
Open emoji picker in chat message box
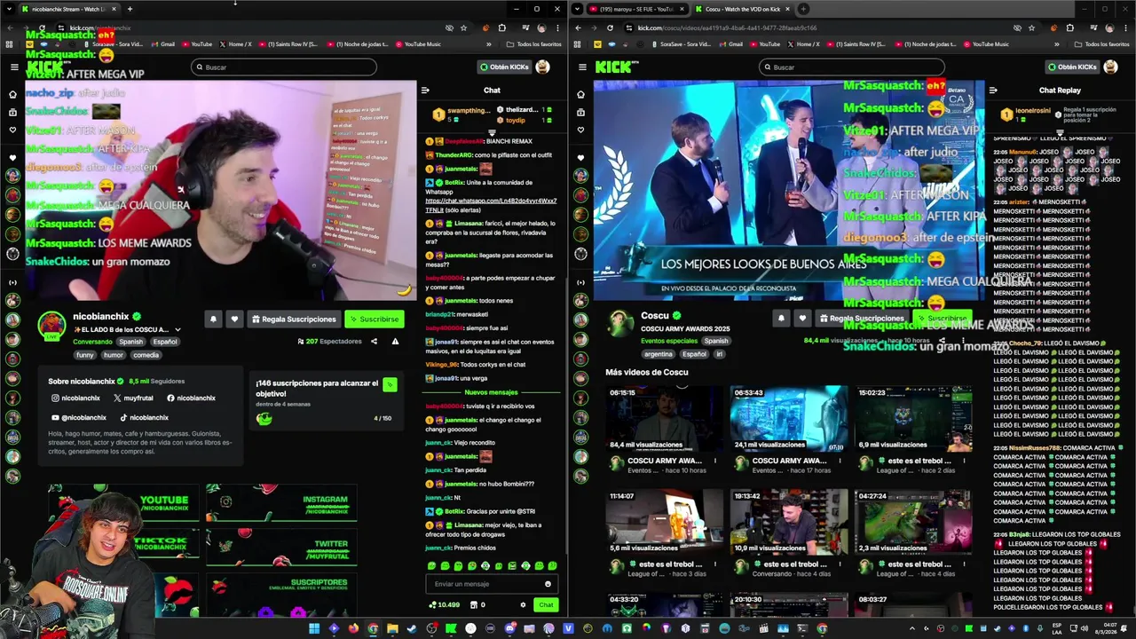[x=548, y=584]
